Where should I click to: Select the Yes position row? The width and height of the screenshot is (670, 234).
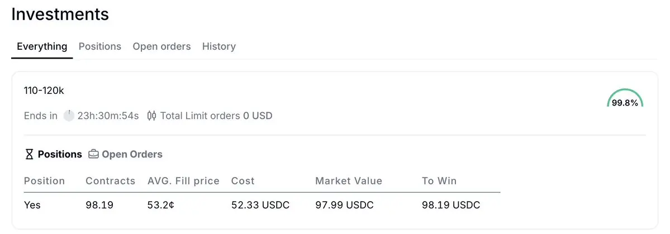262,205
